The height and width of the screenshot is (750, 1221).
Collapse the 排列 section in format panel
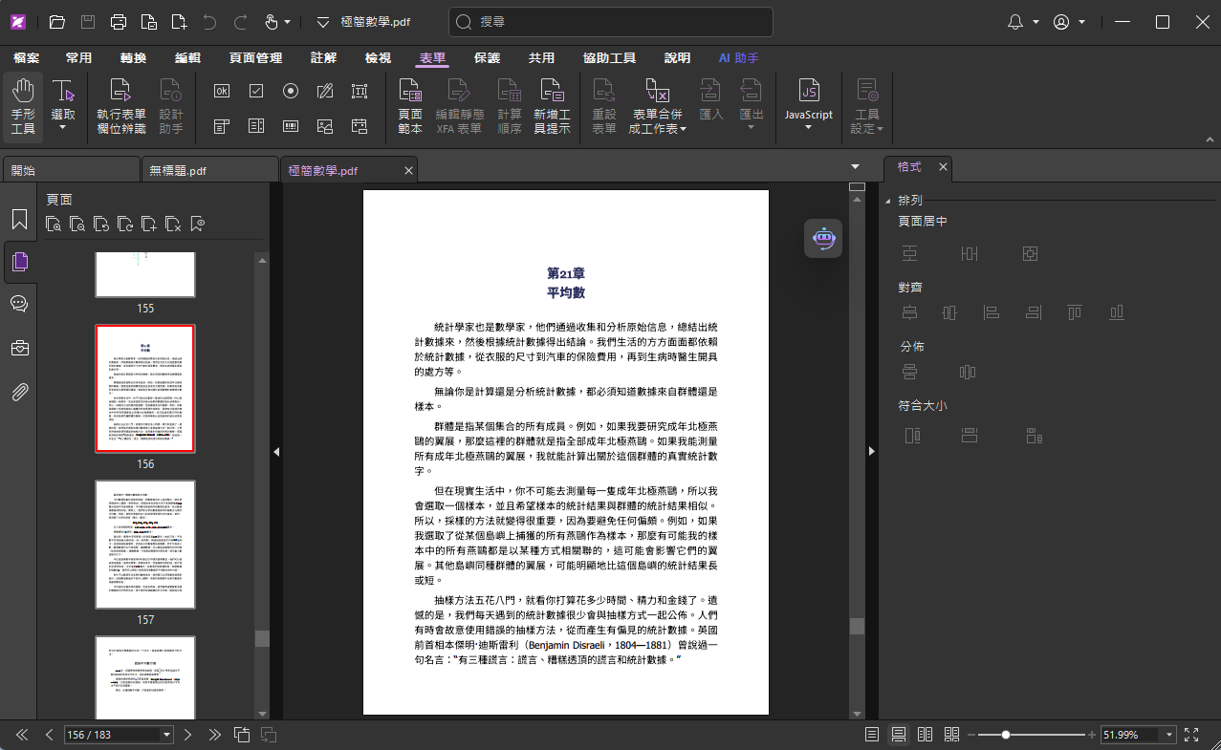pyautogui.click(x=888, y=201)
